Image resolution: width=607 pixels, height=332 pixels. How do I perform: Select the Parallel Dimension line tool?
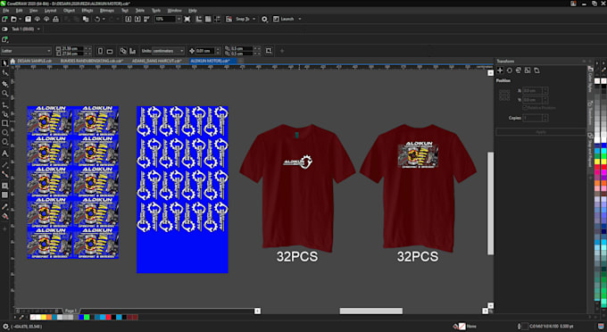4,165
